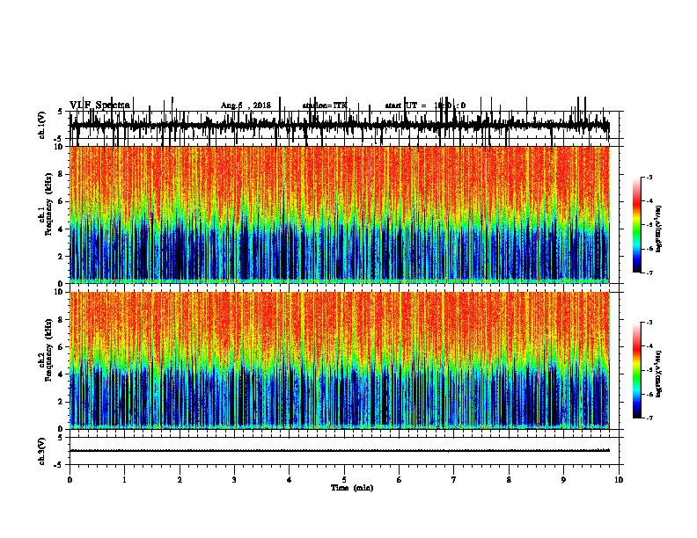Screen dimensions: 697x538
Task: Click the "9" minute tick label
Action: pos(563,480)
